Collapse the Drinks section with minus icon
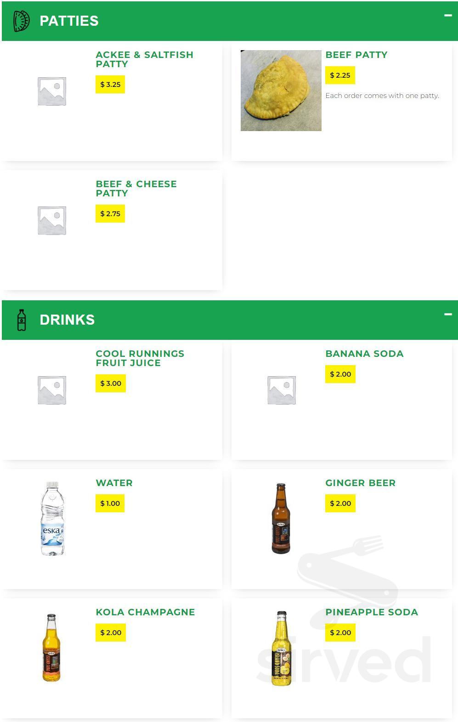458x722 pixels. click(448, 315)
